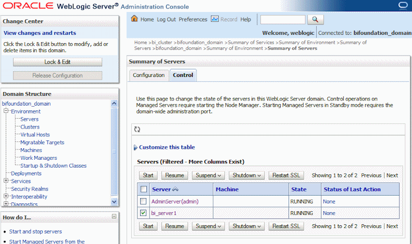Screen dimensions: 412x244
Task: Click the Release Configuration button
Action: click(57, 75)
